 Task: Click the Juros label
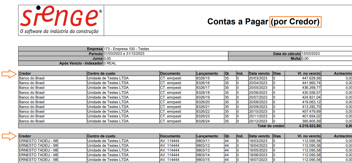click(x=98, y=58)
